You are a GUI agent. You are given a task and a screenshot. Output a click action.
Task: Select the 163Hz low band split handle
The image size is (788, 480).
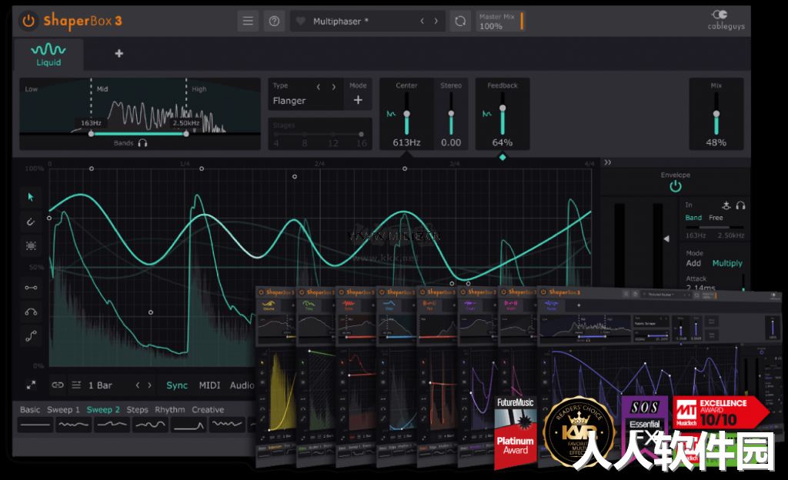tap(91, 134)
